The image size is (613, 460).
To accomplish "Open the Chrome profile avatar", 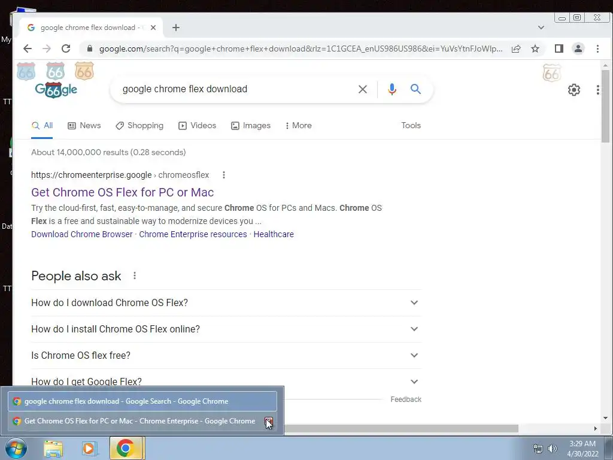I will (x=578, y=49).
